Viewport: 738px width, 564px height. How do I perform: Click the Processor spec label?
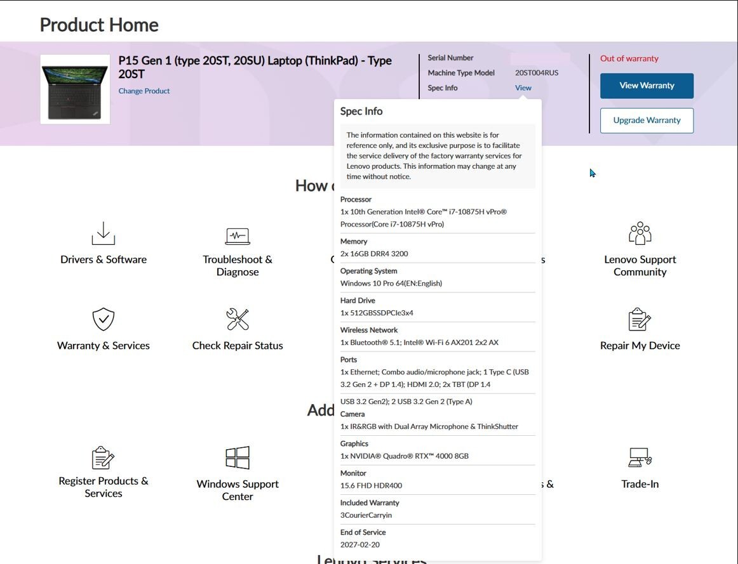tap(356, 200)
